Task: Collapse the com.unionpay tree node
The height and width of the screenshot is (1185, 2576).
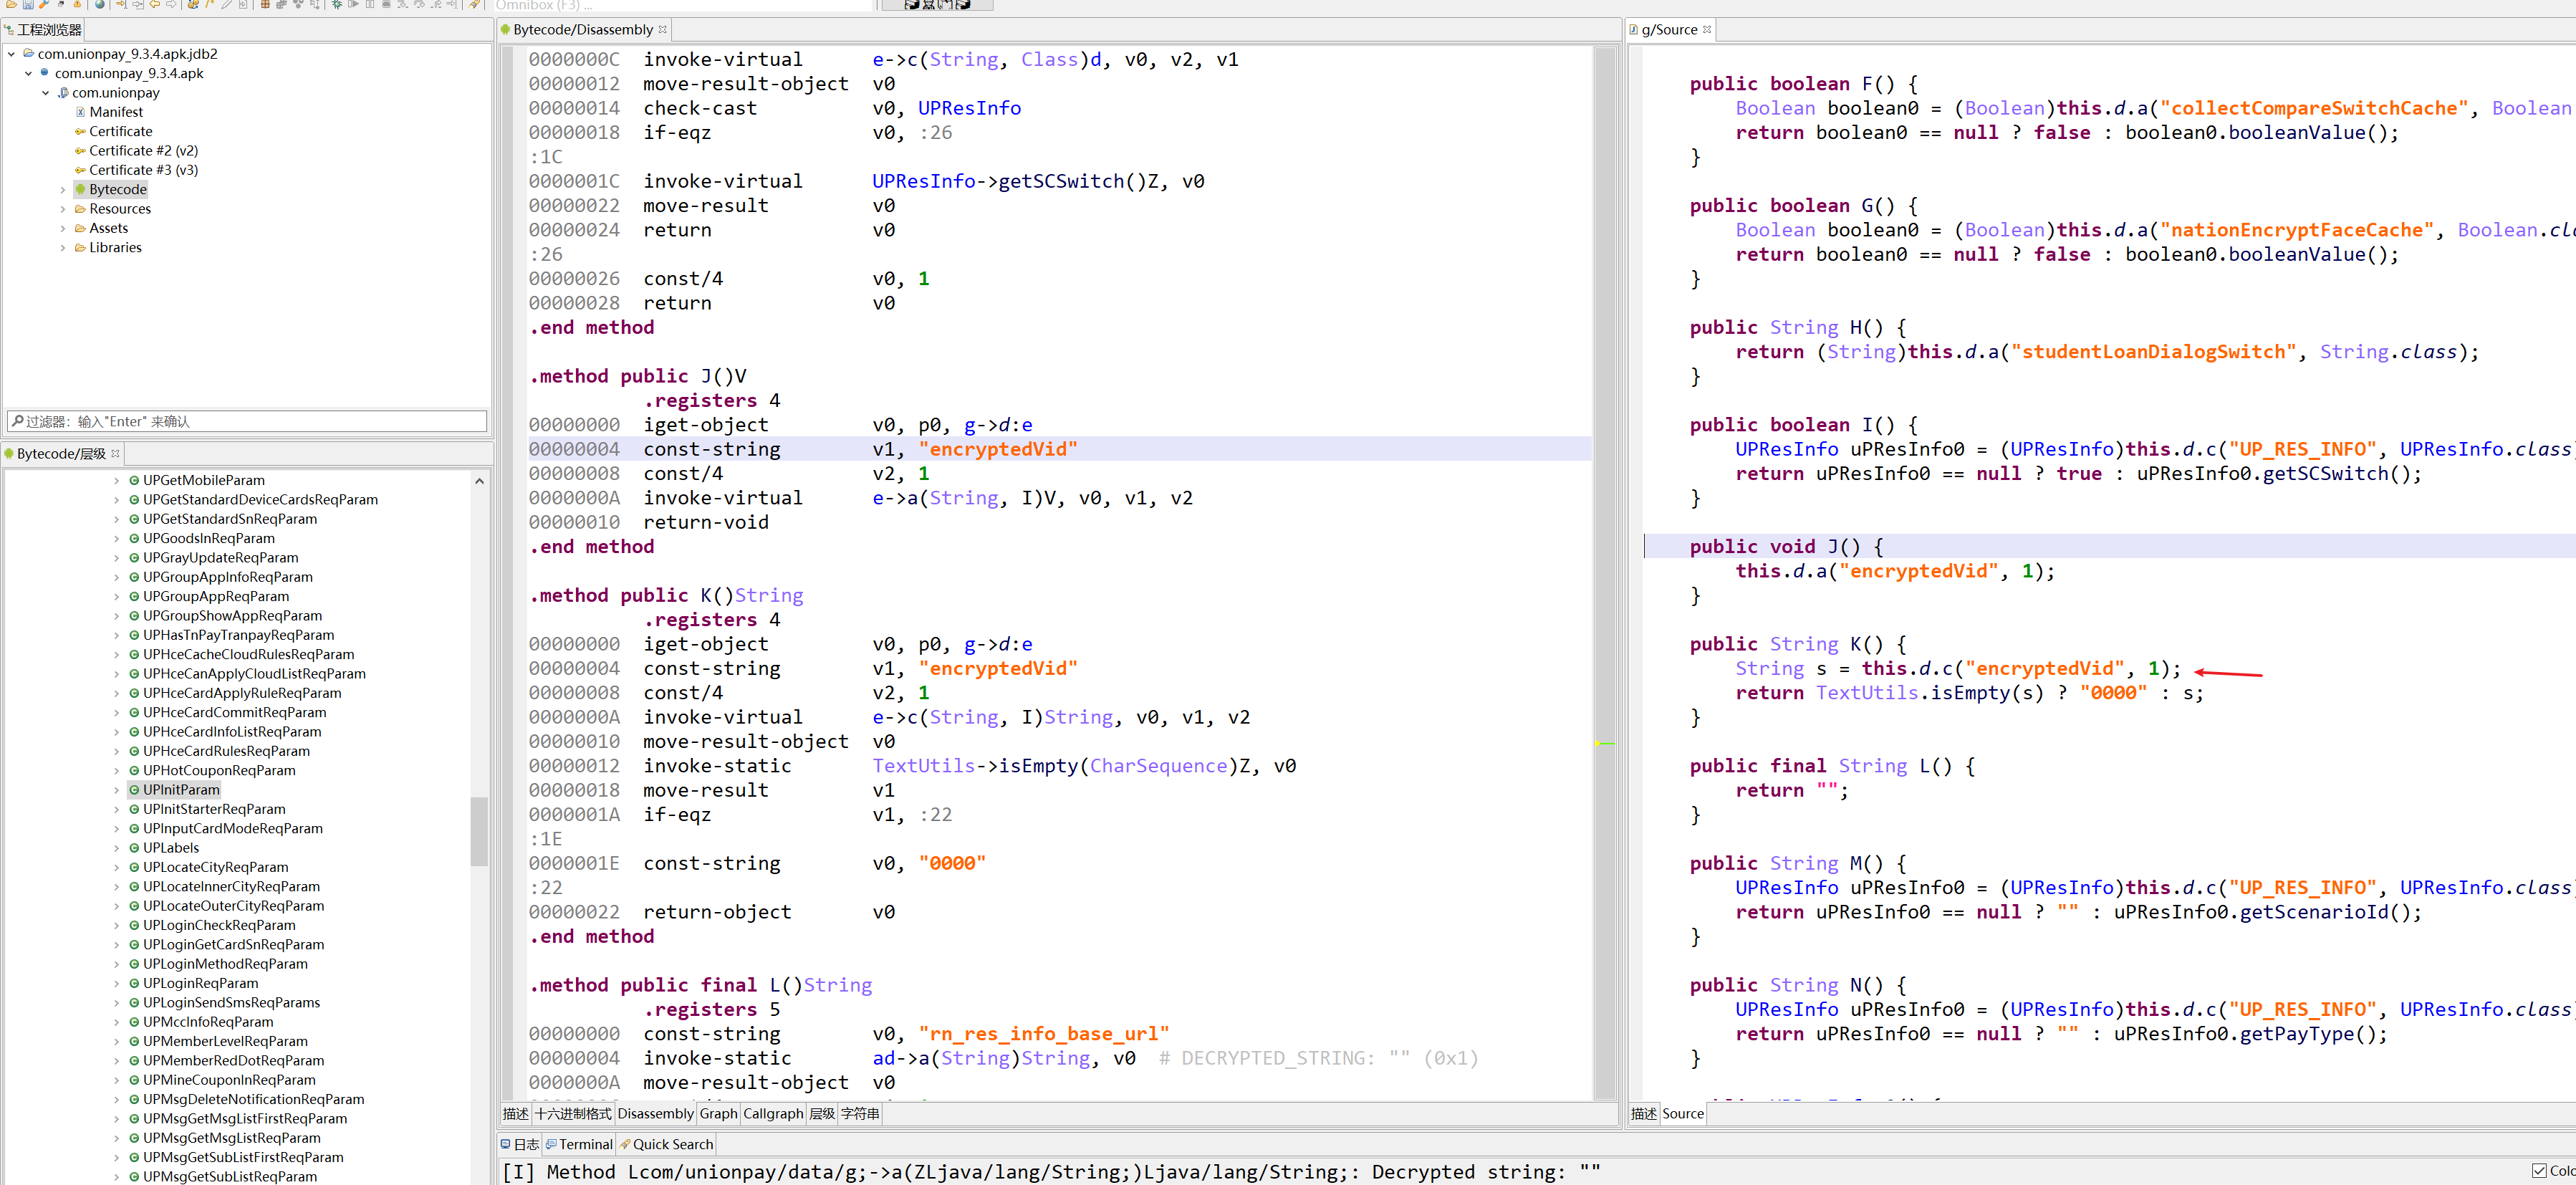Action: pos(46,93)
